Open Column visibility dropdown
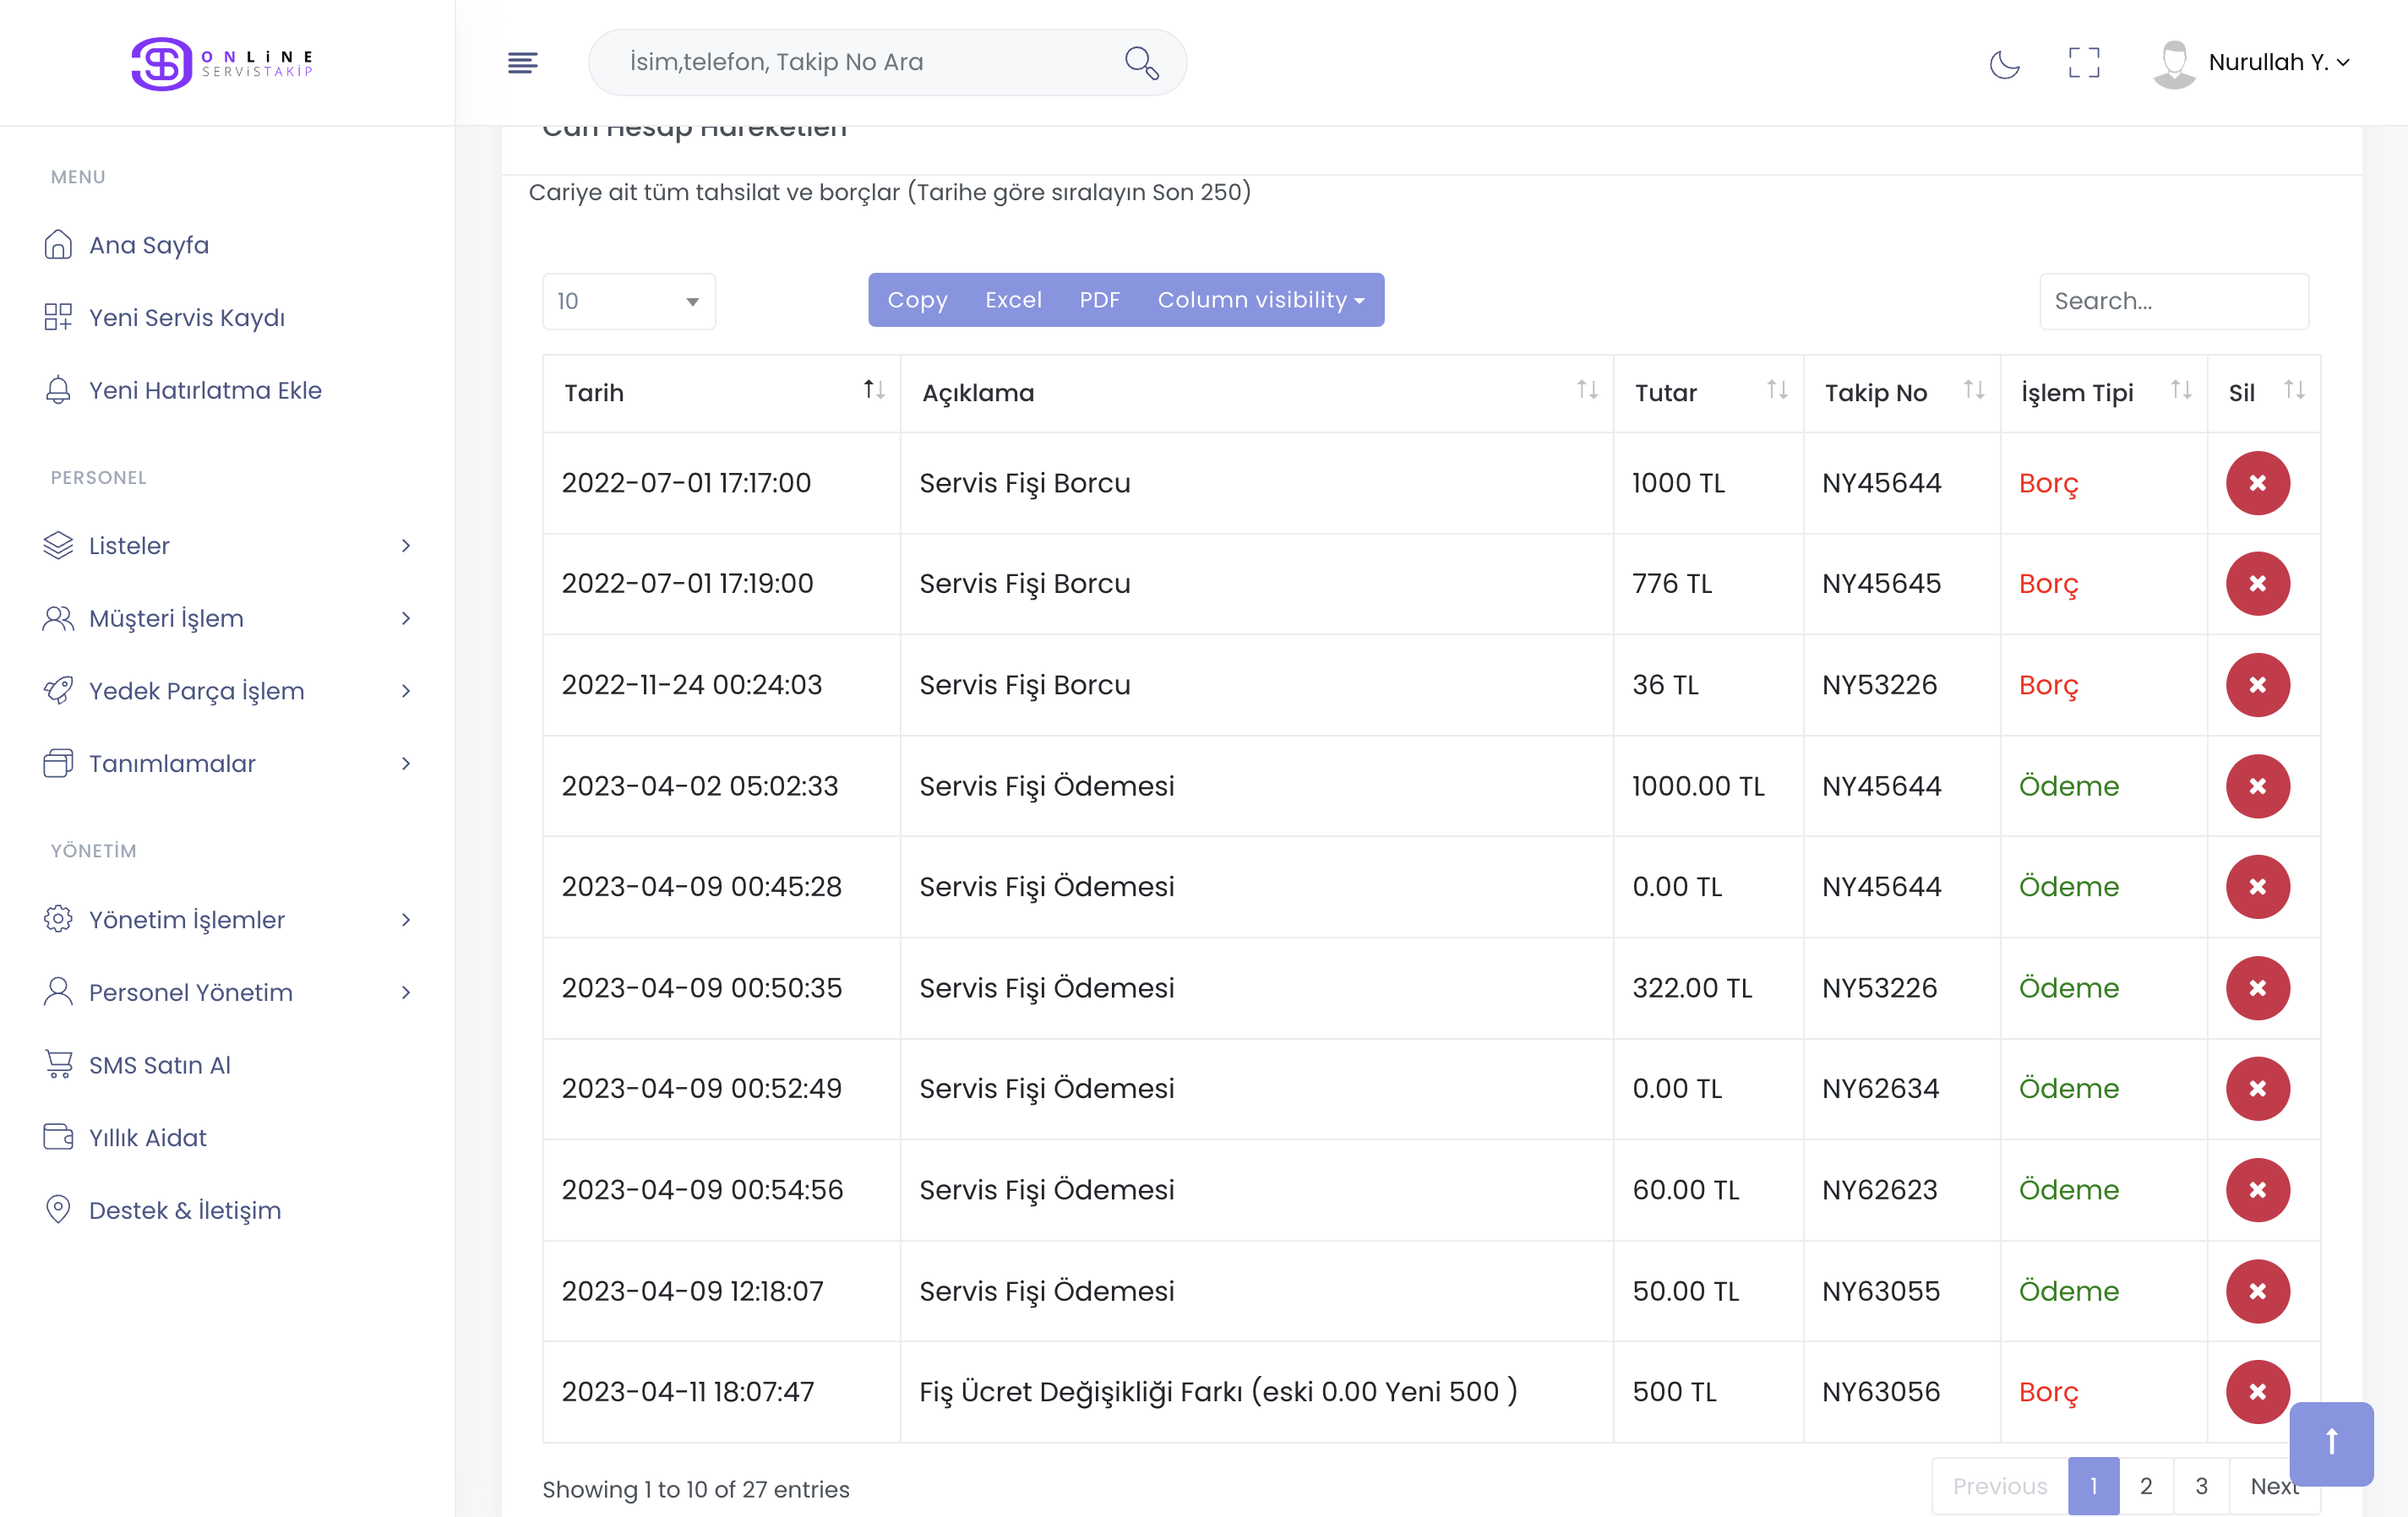 click(x=1260, y=300)
